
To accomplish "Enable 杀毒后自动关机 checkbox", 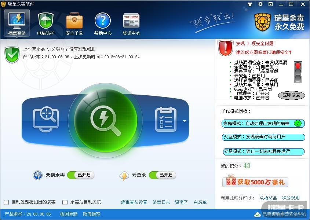I will [65, 202].
